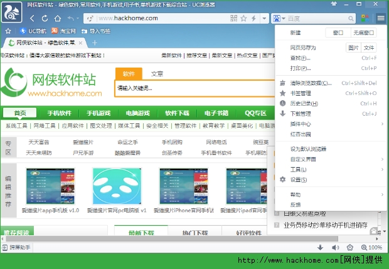Select the 文章 search tab
Viewport: 389px width, 269px height.
coord(157,74)
